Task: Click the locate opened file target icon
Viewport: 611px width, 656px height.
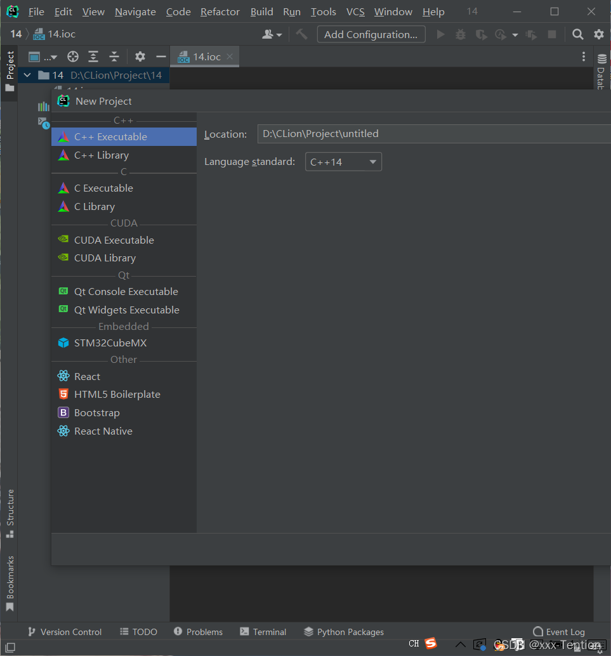Action: 73,56
